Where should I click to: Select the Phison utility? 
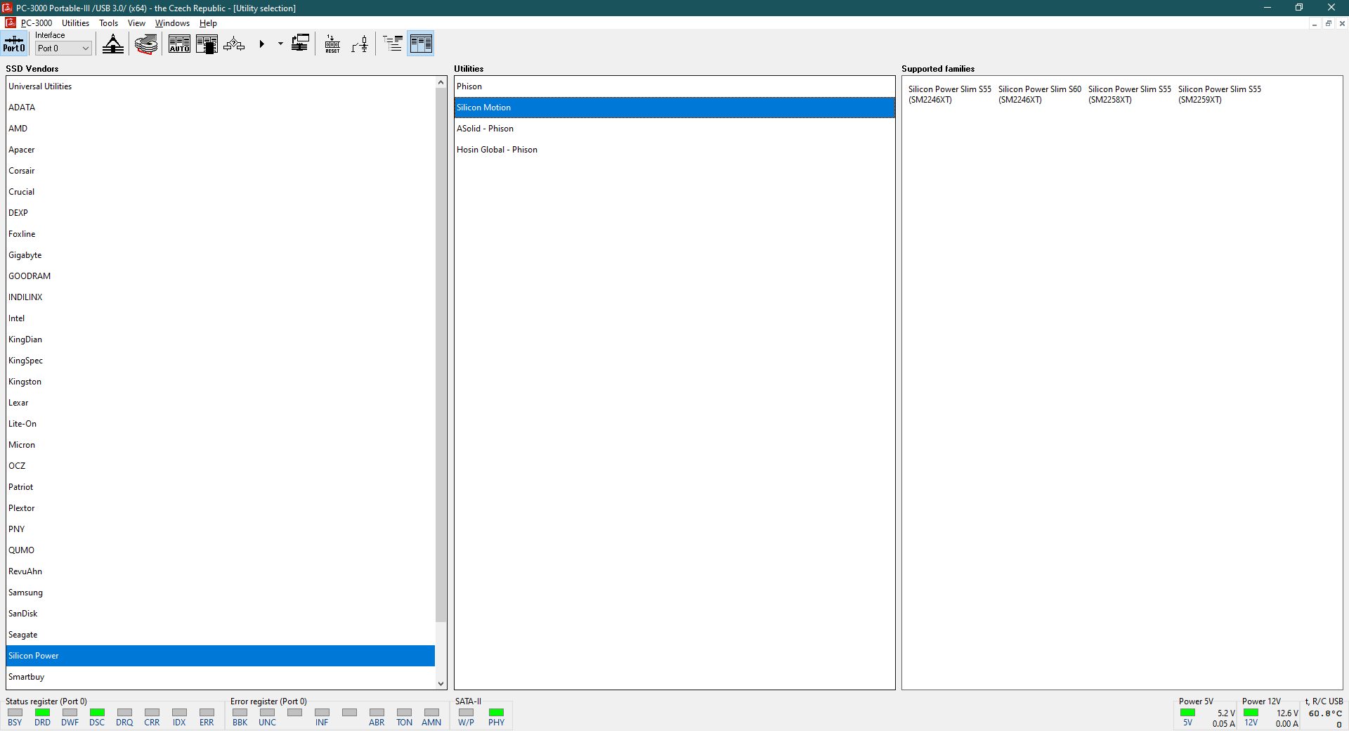(x=469, y=86)
